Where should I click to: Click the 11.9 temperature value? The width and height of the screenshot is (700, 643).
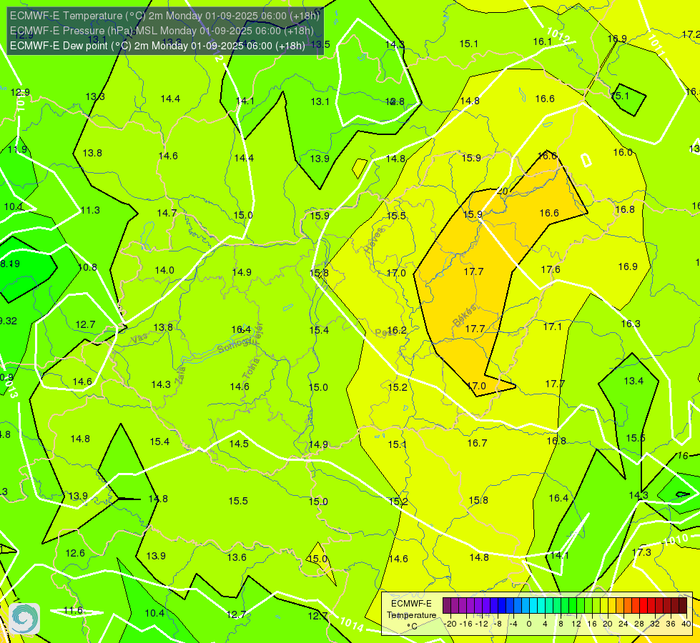18,149
